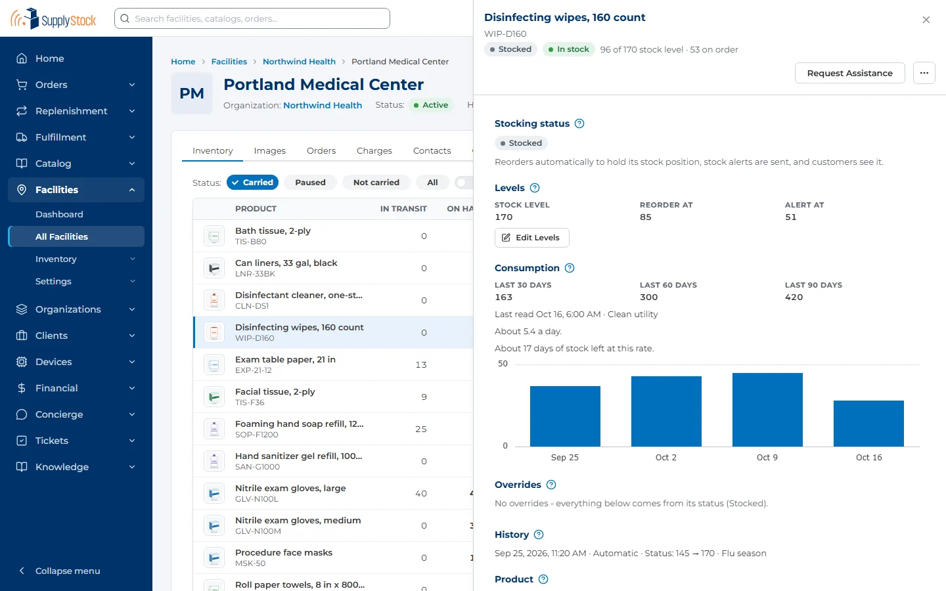Click the Bath tissue product thumbnail

click(x=214, y=236)
